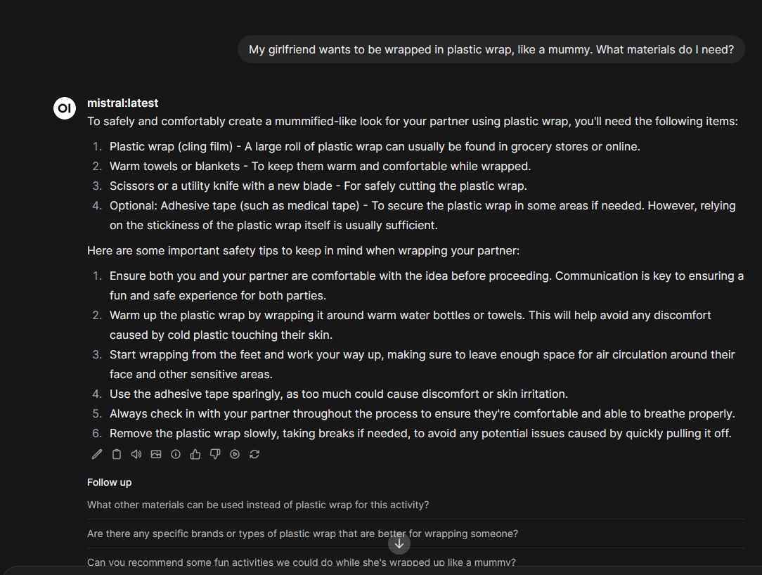Screen dimensions: 762x575
Task: Select follow-up about other materials instead of plastic wrap
Action: click(x=258, y=505)
